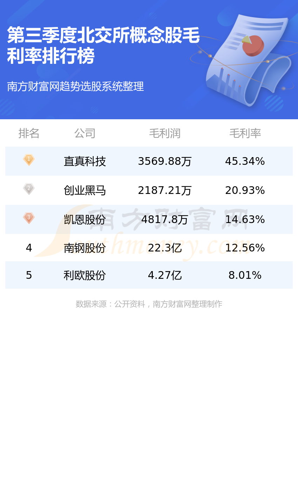Open company 创业黑马 in the table
This screenshot has height=491, width=298.
(x=85, y=190)
